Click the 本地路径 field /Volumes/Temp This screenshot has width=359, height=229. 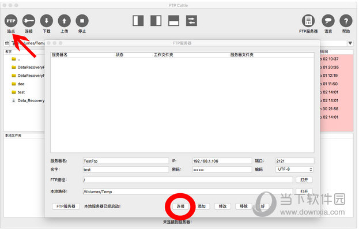188,192
